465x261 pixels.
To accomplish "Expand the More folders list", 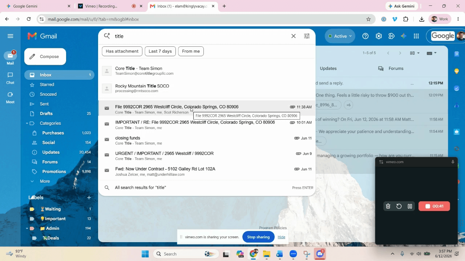I will point(45,181).
